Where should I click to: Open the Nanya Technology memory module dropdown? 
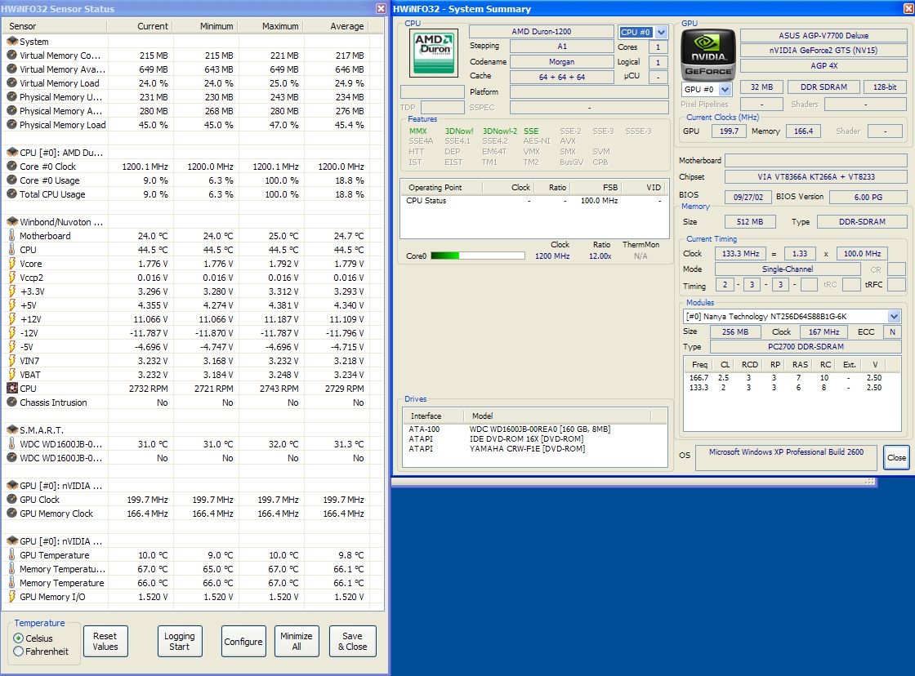[x=894, y=316]
